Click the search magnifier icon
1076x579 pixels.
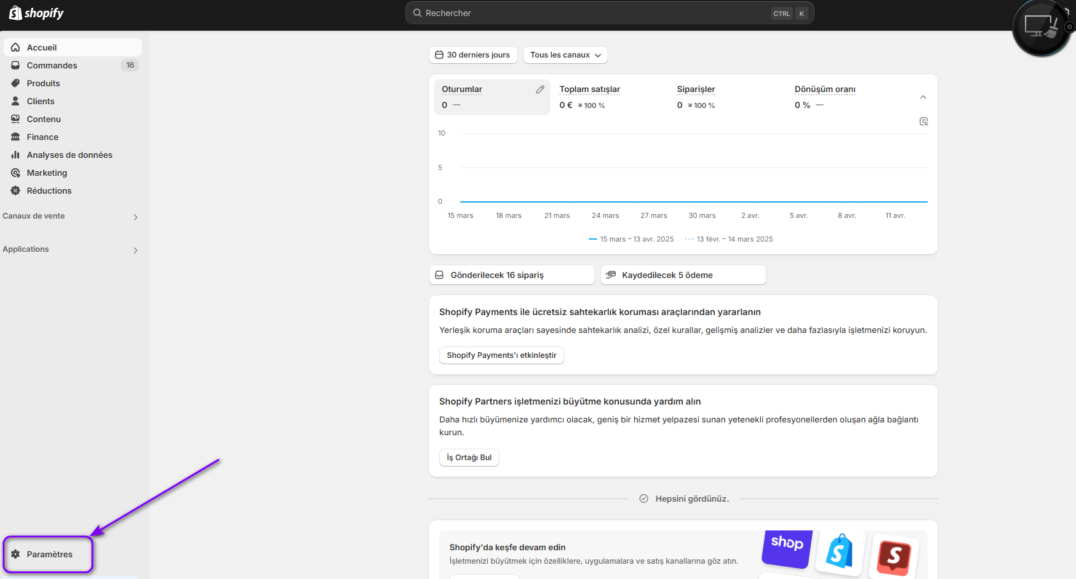click(417, 13)
